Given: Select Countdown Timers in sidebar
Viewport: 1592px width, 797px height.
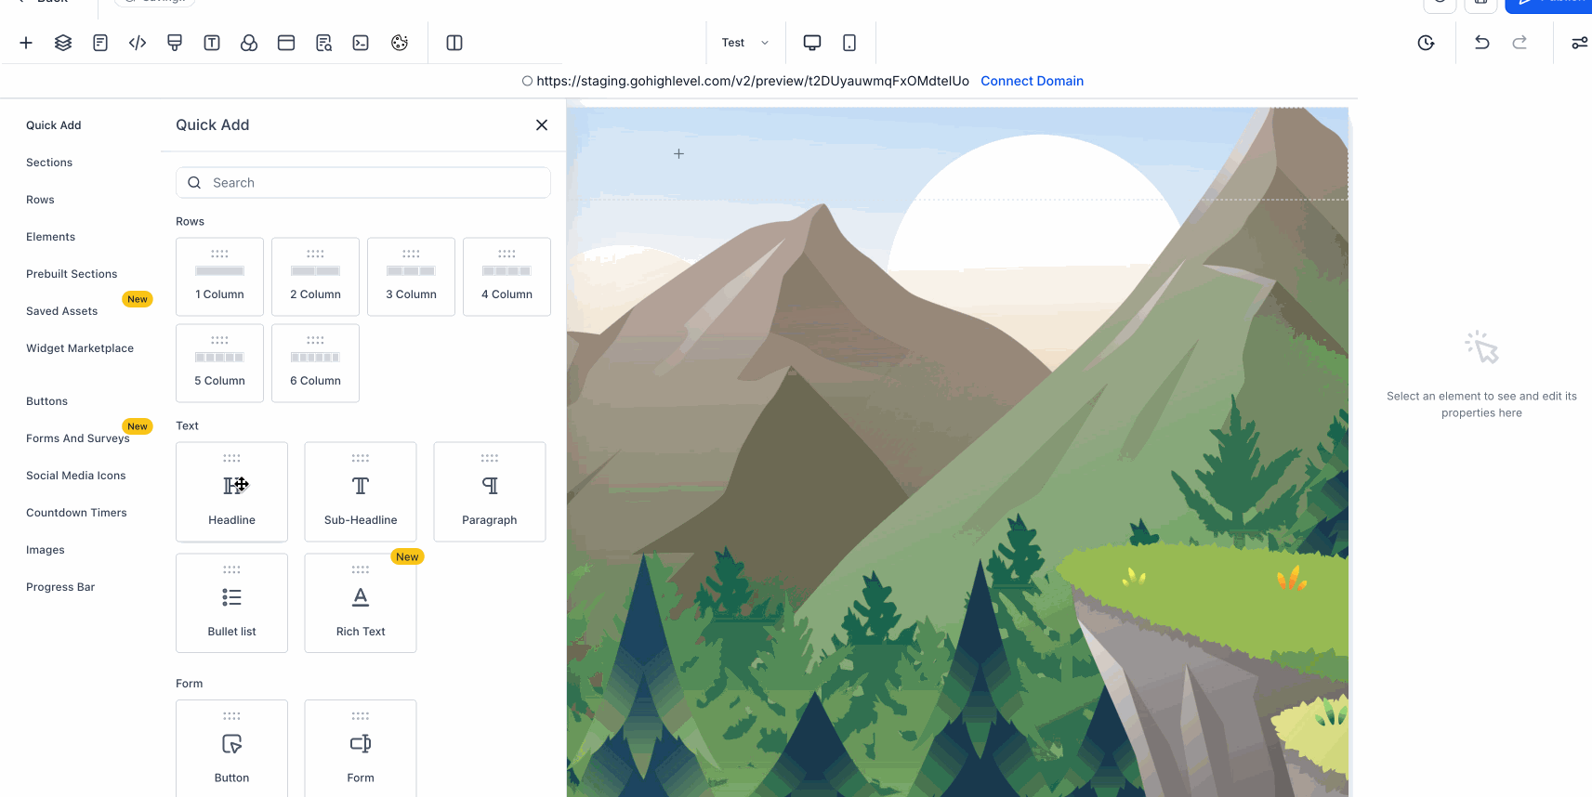Looking at the screenshot, I should [76, 513].
